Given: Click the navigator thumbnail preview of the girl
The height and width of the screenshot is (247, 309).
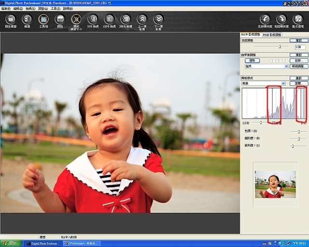Looking at the screenshot, I should pyautogui.click(x=275, y=184).
